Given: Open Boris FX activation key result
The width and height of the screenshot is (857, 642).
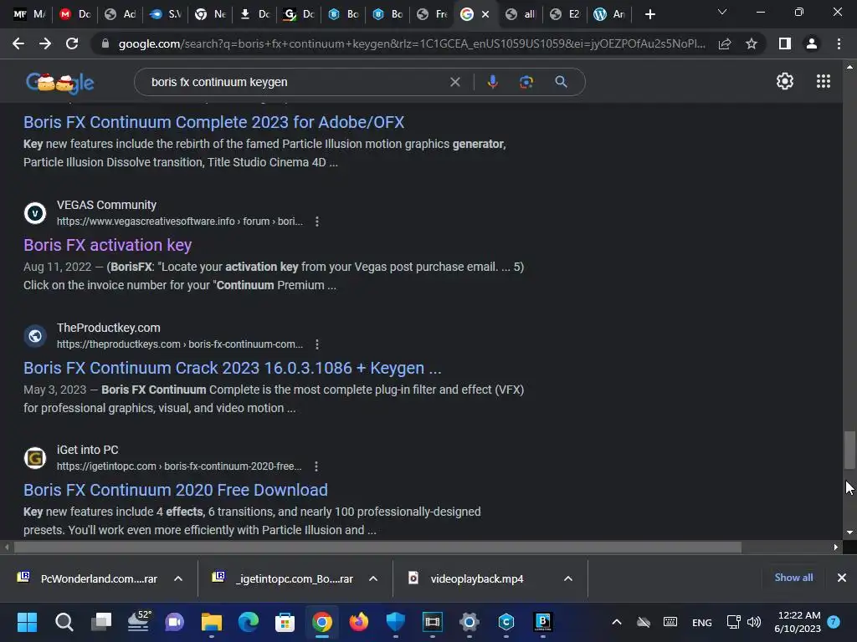Looking at the screenshot, I should tap(108, 245).
